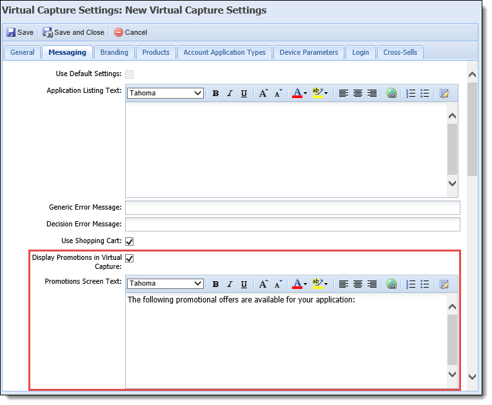Image resolution: width=492 pixels, height=405 pixels.
Task: Click the promotional offers text line
Action: (241, 300)
